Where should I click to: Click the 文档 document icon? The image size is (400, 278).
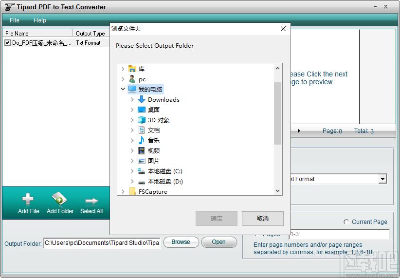coord(142,130)
